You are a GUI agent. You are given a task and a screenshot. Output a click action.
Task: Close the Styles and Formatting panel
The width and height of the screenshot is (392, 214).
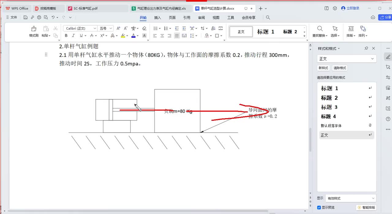pyautogui.click(x=373, y=48)
